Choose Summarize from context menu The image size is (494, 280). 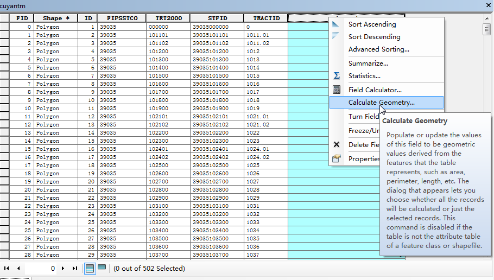coord(368,63)
